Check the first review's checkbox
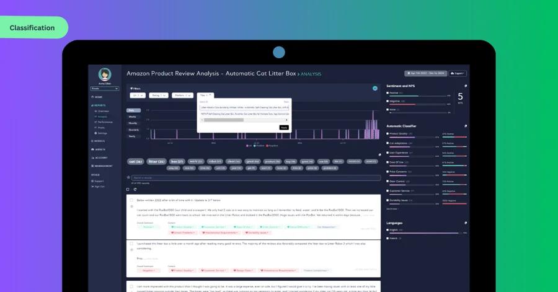Screen dimensions: 558x292 pos(131,200)
